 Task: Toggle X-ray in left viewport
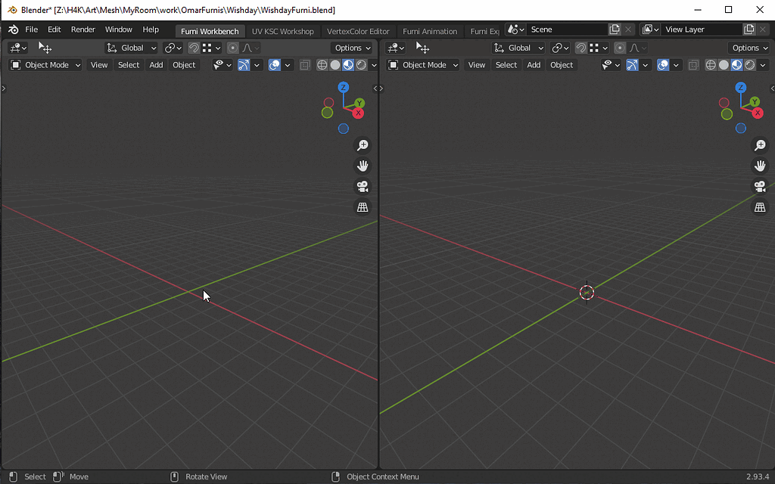coord(305,65)
